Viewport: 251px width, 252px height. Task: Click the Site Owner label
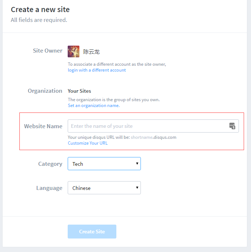(48, 51)
